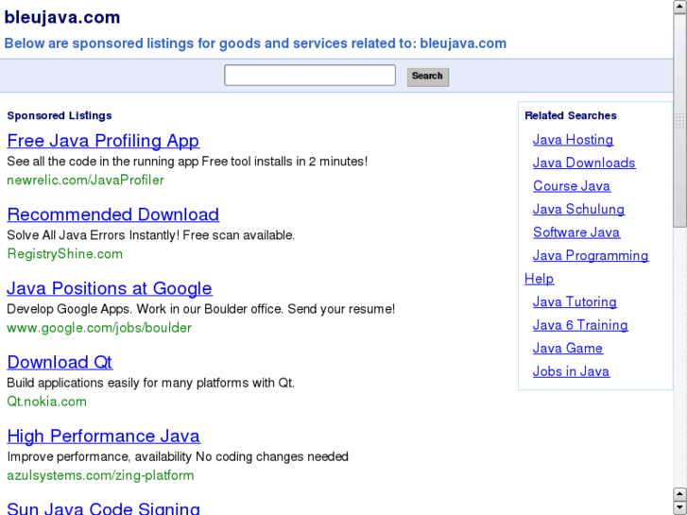This screenshot has height=515, width=687.
Task: Click the scrollbar down arrow at very bottom
Action: pos(680,507)
